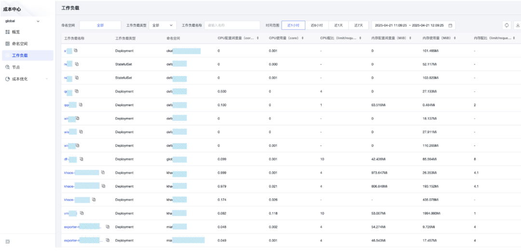Viewport: 521px width, 251px height.
Task: Copy workload name in 27.133Mi row
Action: click(x=77, y=91)
